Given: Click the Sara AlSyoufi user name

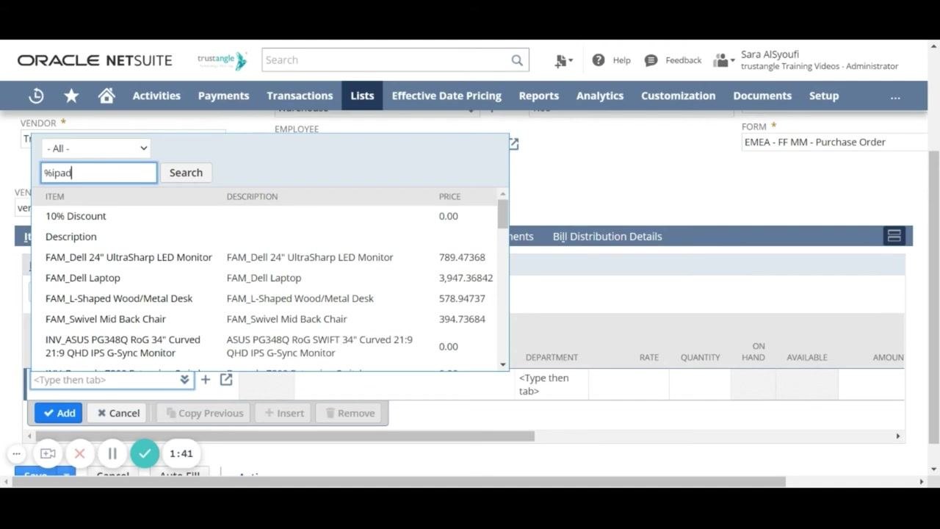Looking at the screenshot, I should click(770, 54).
